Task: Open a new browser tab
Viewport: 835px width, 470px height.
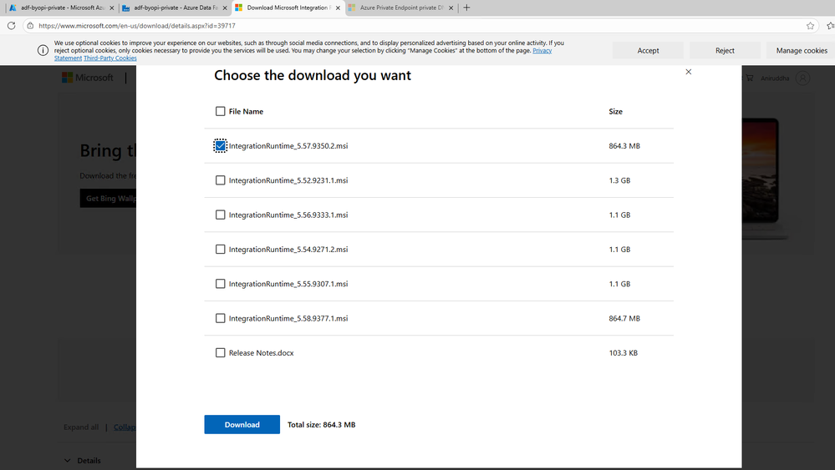Action: (x=466, y=8)
